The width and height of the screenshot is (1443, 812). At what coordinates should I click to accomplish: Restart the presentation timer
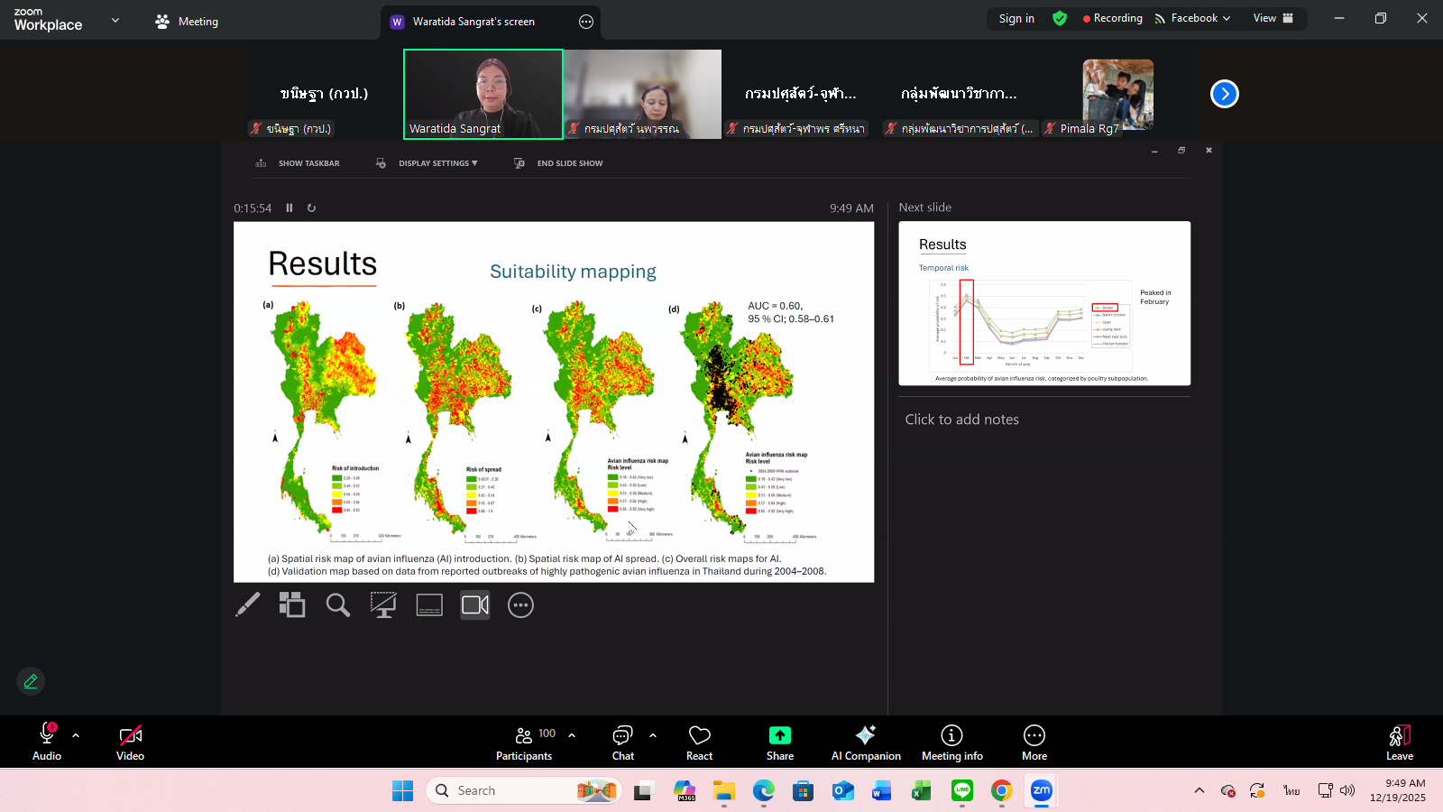(312, 208)
